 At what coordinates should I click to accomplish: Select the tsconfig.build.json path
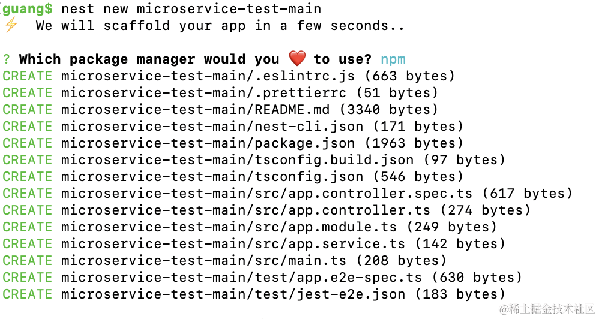pyautogui.click(x=237, y=160)
